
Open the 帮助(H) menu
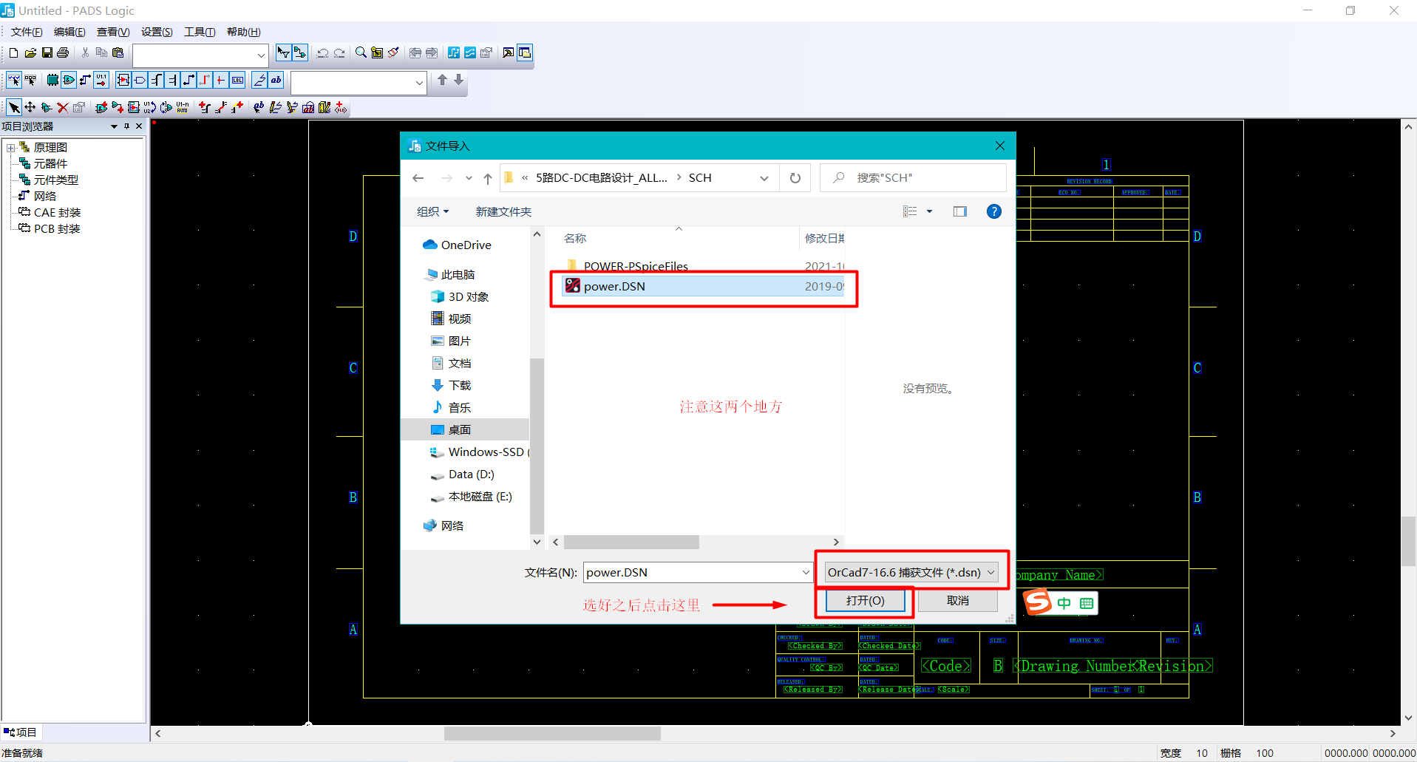(243, 32)
